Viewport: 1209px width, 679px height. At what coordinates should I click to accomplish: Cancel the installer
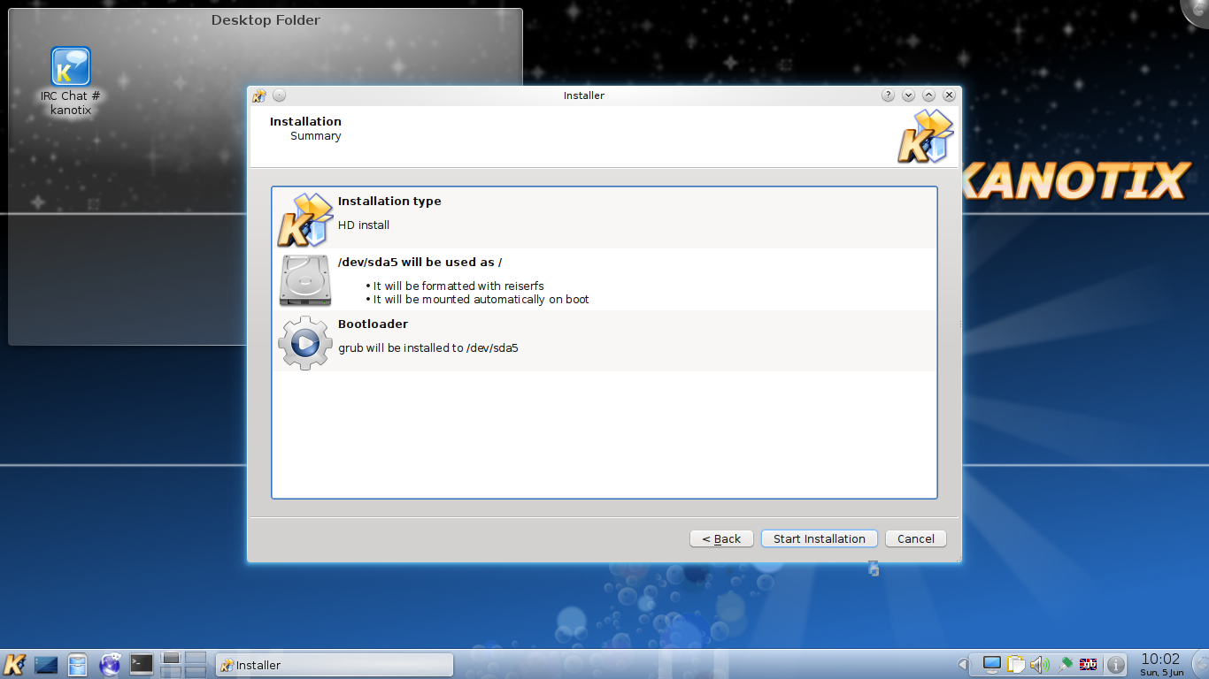916,538
